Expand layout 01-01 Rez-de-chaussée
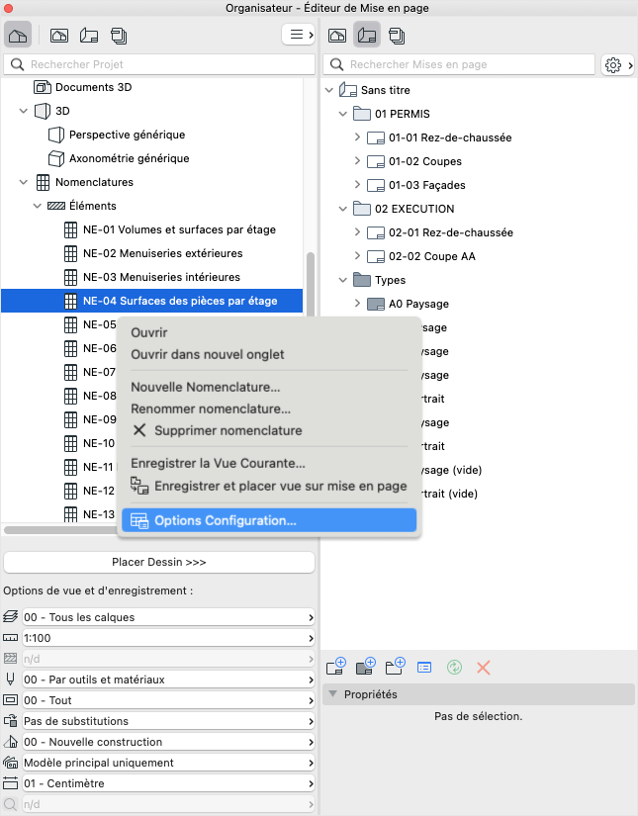Image resolution: width=638 pixels, height=816 pixels. coord(357,136)
